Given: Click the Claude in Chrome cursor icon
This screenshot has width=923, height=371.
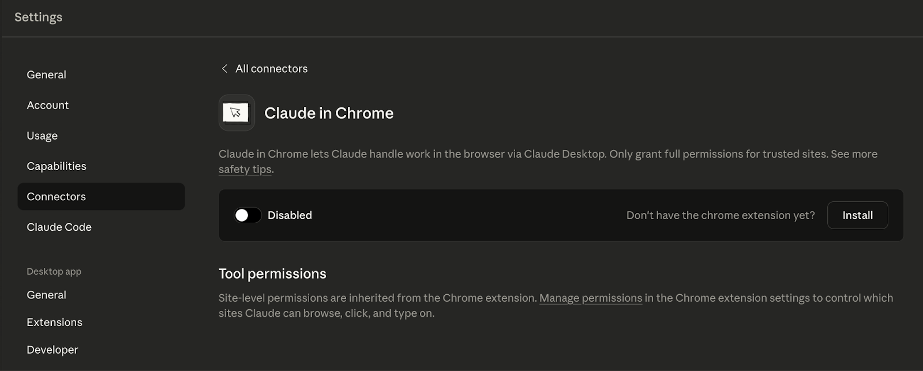Looking at the screenshot, I should [236, 113].
